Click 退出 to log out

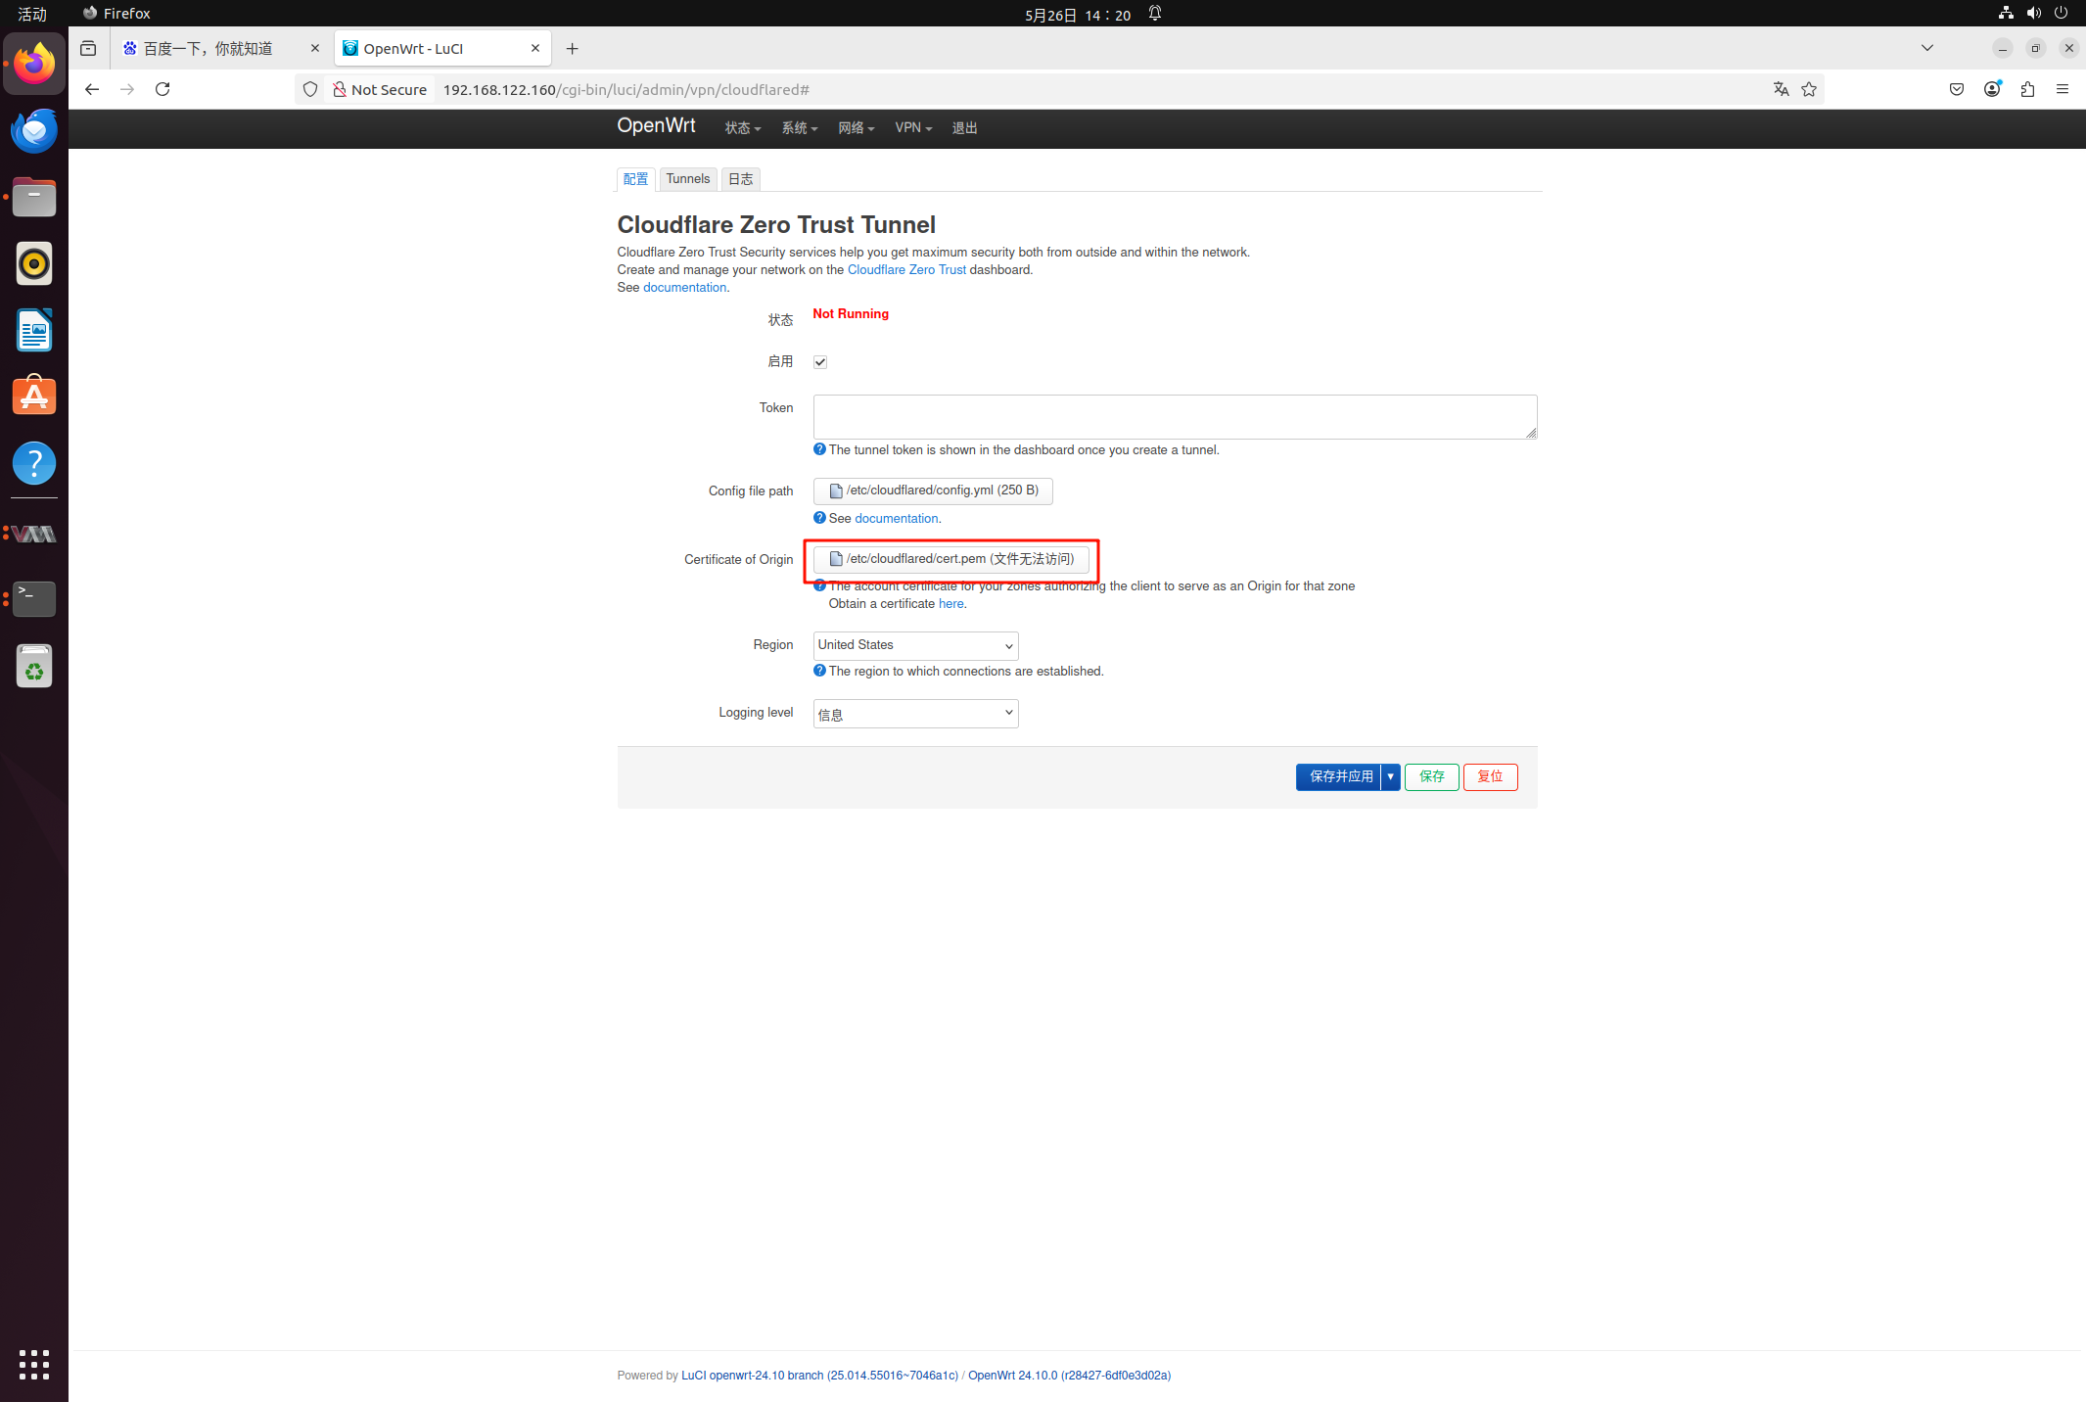964,128
